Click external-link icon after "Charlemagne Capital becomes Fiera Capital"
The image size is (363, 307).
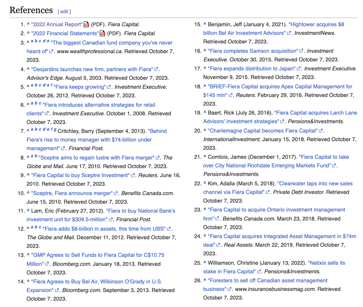321,131
